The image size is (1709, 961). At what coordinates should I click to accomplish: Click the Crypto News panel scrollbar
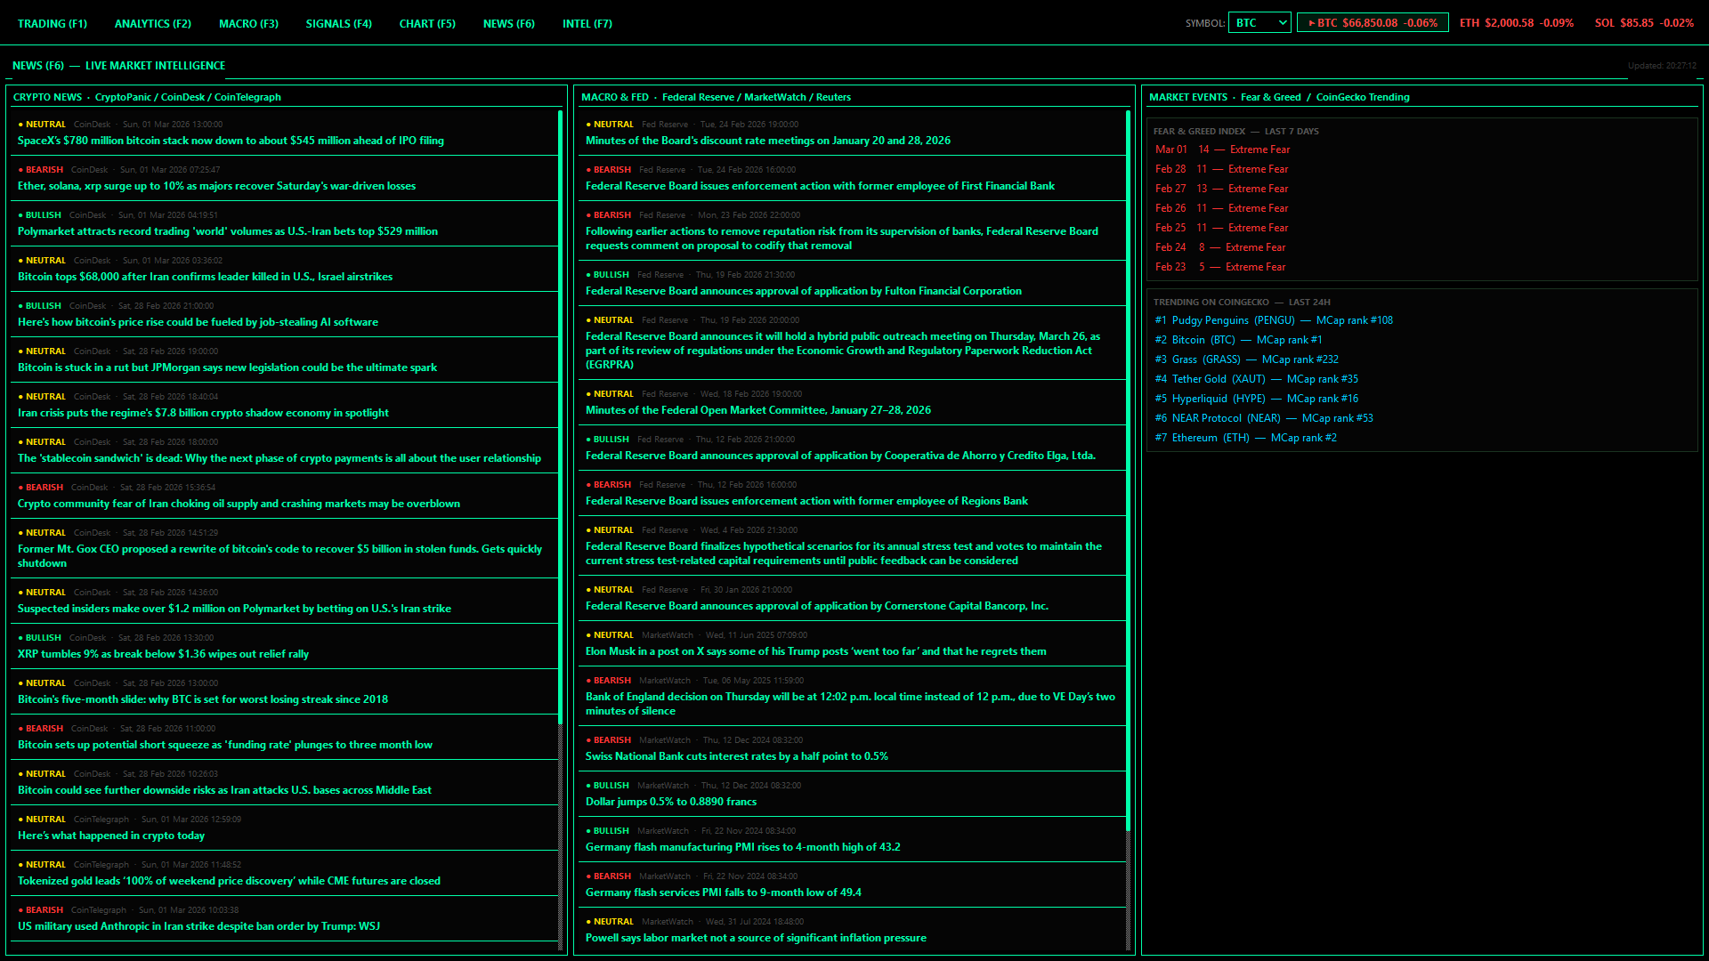point(560,418)
